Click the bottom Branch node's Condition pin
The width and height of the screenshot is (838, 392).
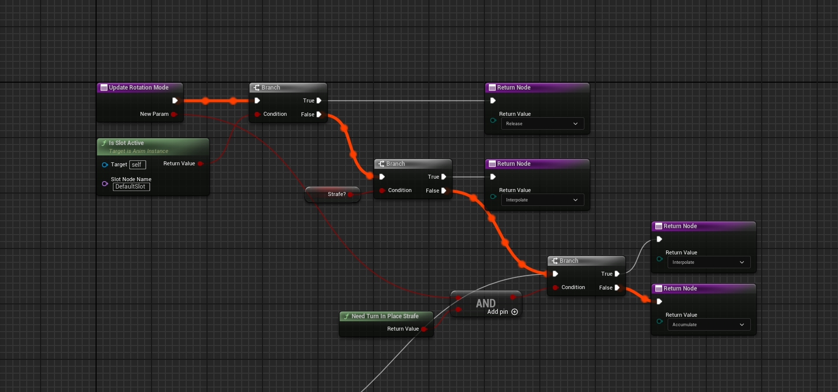[555, 288]
